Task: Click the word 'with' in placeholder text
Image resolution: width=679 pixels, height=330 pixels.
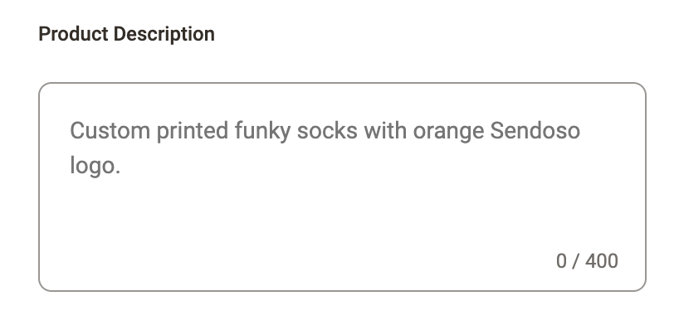Action: (385, 130)
